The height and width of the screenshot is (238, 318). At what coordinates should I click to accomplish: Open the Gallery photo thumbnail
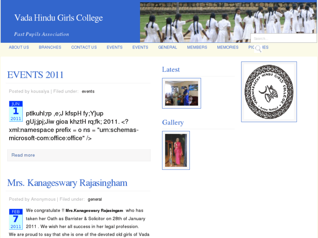pyautogui.click(x=176, y=150)
